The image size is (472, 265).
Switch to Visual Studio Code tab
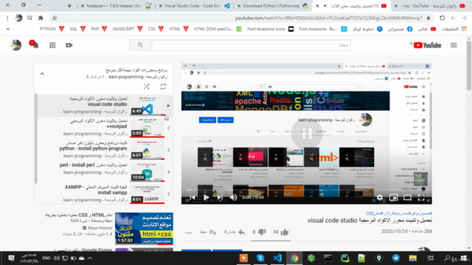tap(195, 6)
